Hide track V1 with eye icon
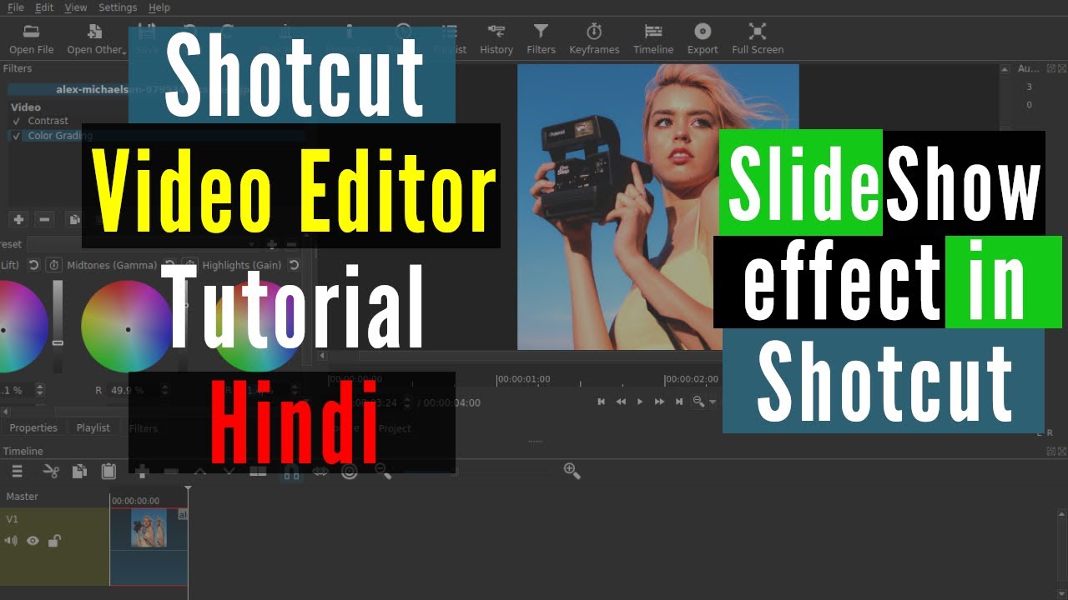 point(33,541)
